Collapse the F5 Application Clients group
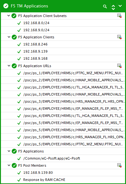Viewport: 126px width, 184px height. (9, 37)
